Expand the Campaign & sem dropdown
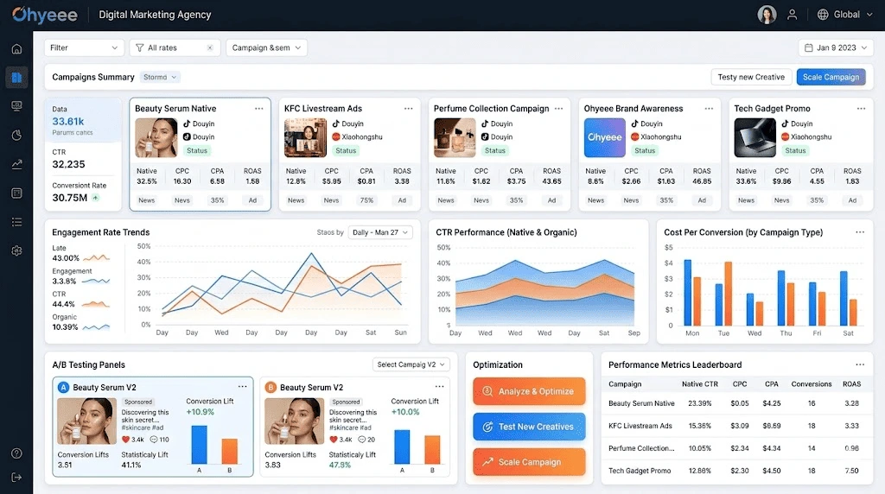This screenshot has width=885, height=494. (x=266, y=48)
